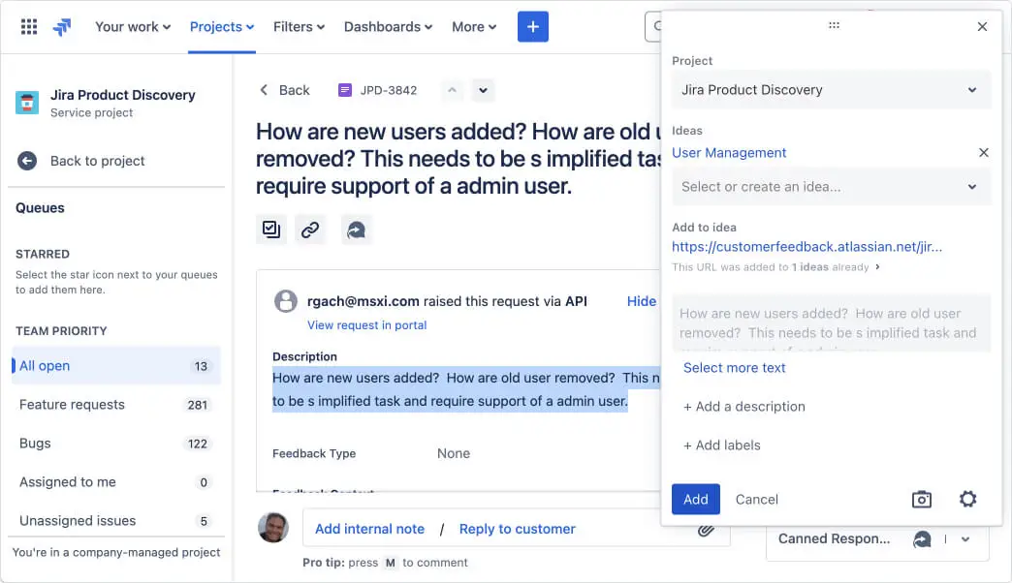This screenshot has width=1012, height=583.
Task: Click the Back link above issue
Action: click(285, 90)
